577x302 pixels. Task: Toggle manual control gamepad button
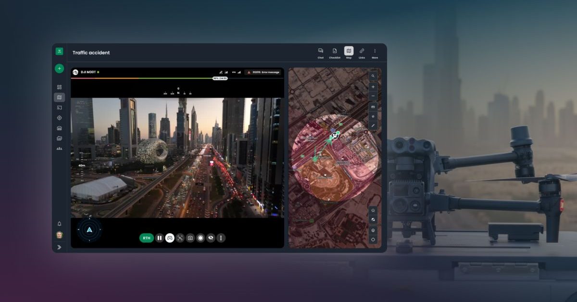[x=170, y=238]
